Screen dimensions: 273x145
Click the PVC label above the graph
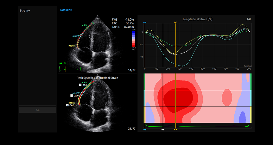point(175,22)
